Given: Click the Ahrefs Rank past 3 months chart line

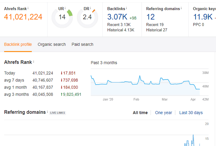Looking at the screenshot, I should (x=145, y=83).
